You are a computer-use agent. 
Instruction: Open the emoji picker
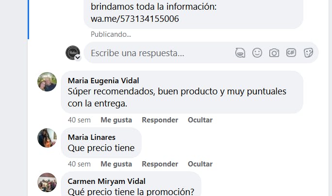pos(257,53)
